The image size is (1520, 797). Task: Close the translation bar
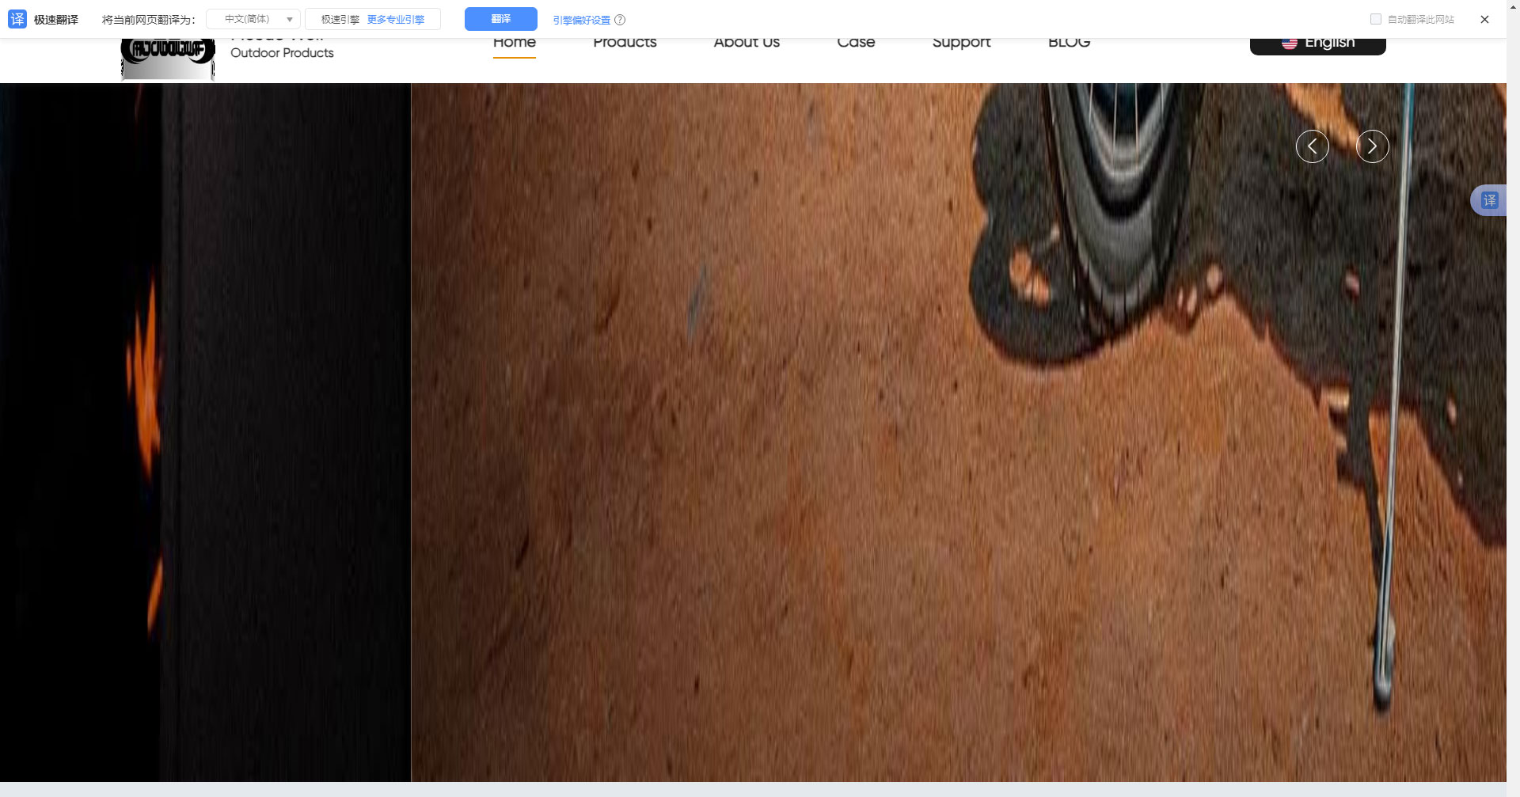1484,20
